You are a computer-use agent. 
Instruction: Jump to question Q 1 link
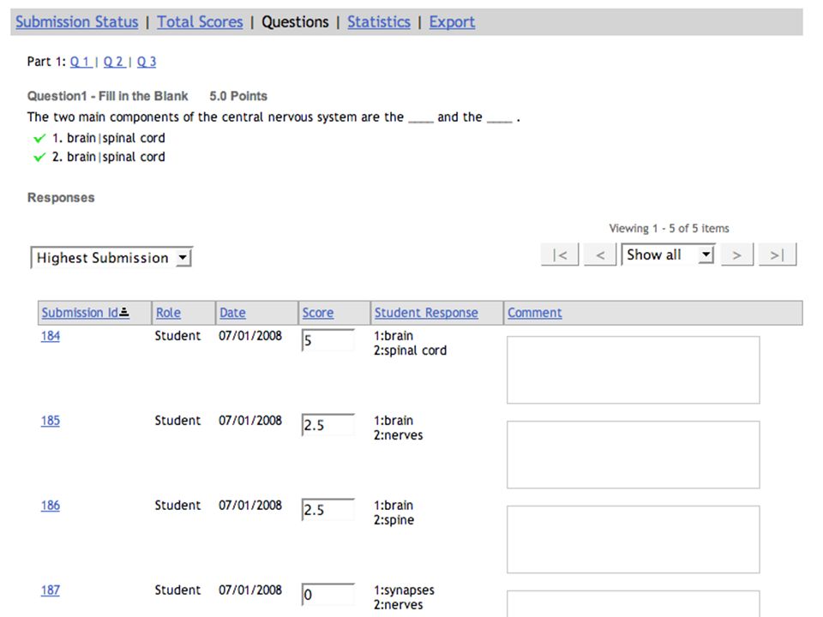coord(81,62)
